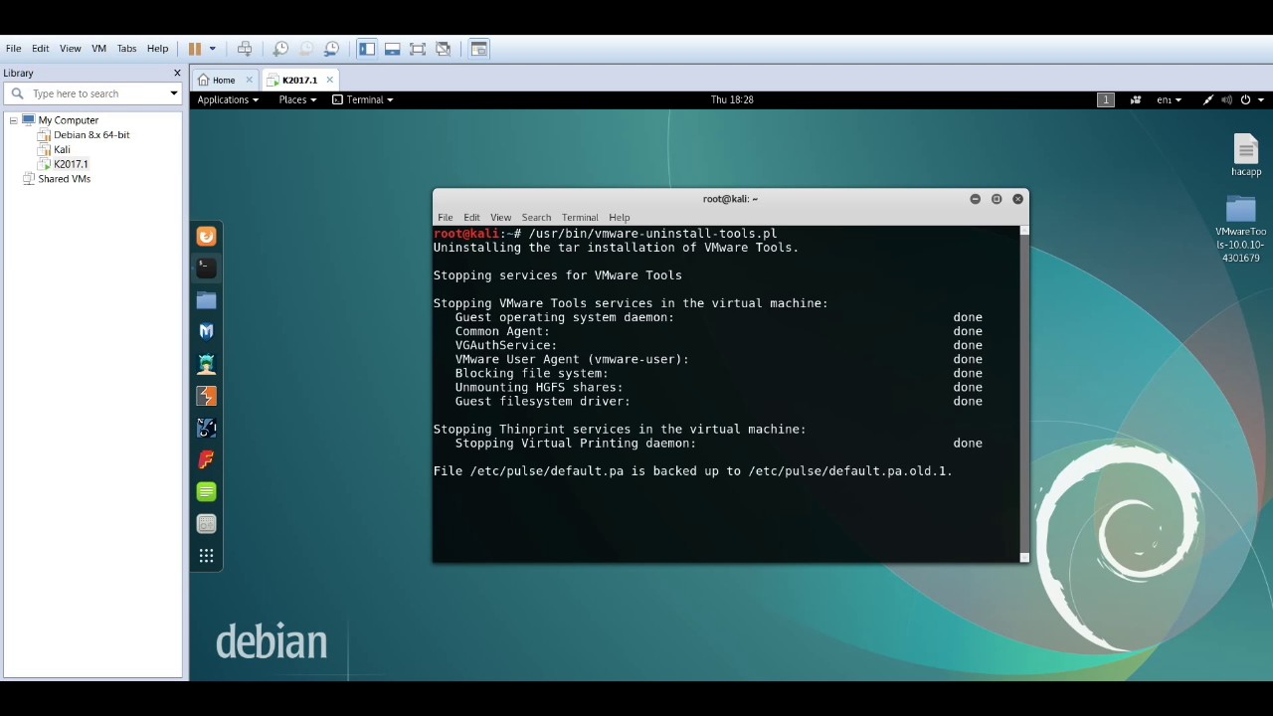Open the terminal window Search menu
1273x716 pixels.
coord(536,217)
